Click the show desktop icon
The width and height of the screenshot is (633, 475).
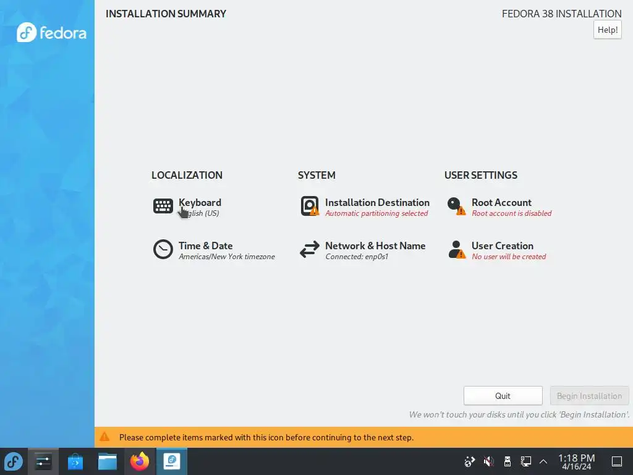coord(617,461)
